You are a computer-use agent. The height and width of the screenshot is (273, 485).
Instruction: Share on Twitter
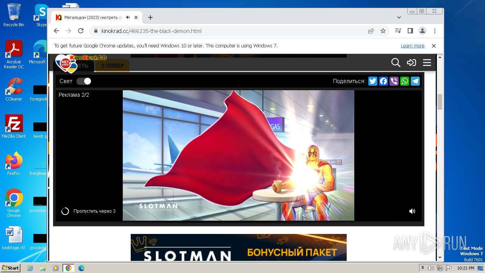click(x=373, y=81)
